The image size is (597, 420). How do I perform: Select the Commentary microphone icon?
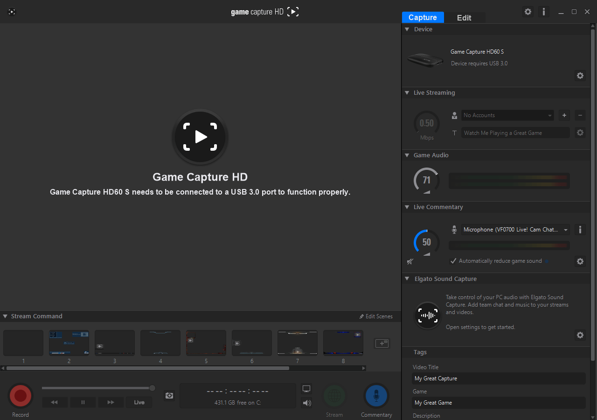[x=376, y=395]
